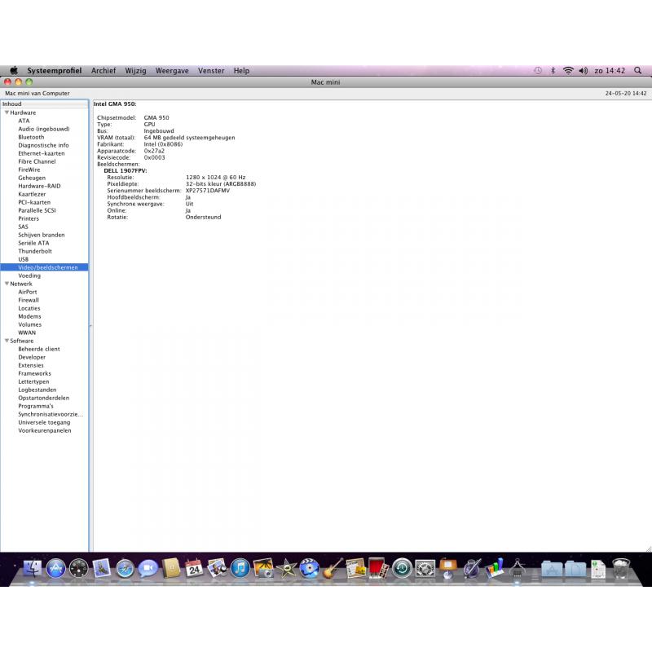The width and height of the screenshot is (652, 652).
Task: Open the Wijzig menu
Action: [135, 71]
